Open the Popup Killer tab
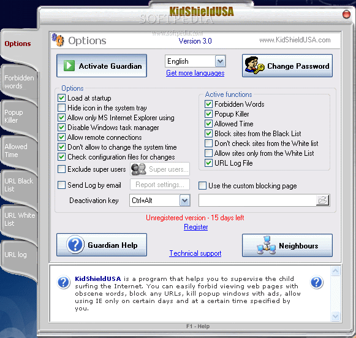The height and width of the screenshot is (338, 356). coord(19,116)
